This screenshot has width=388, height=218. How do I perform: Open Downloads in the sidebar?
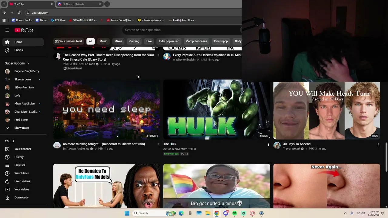pos(23,197)
